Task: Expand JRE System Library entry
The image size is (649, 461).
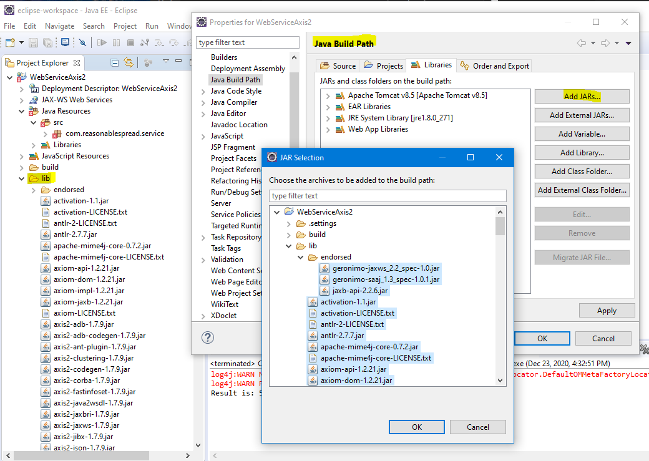Action: [328, 118]
